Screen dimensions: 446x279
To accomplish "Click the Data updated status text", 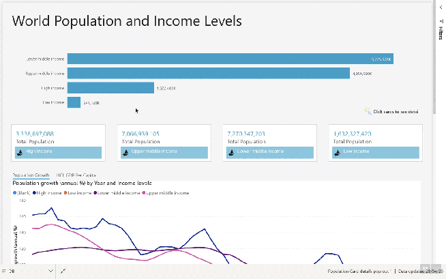I will pos(421,271).
